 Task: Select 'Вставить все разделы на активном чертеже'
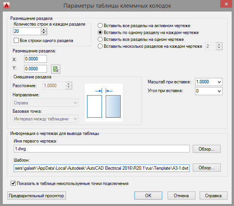(100, 26)
